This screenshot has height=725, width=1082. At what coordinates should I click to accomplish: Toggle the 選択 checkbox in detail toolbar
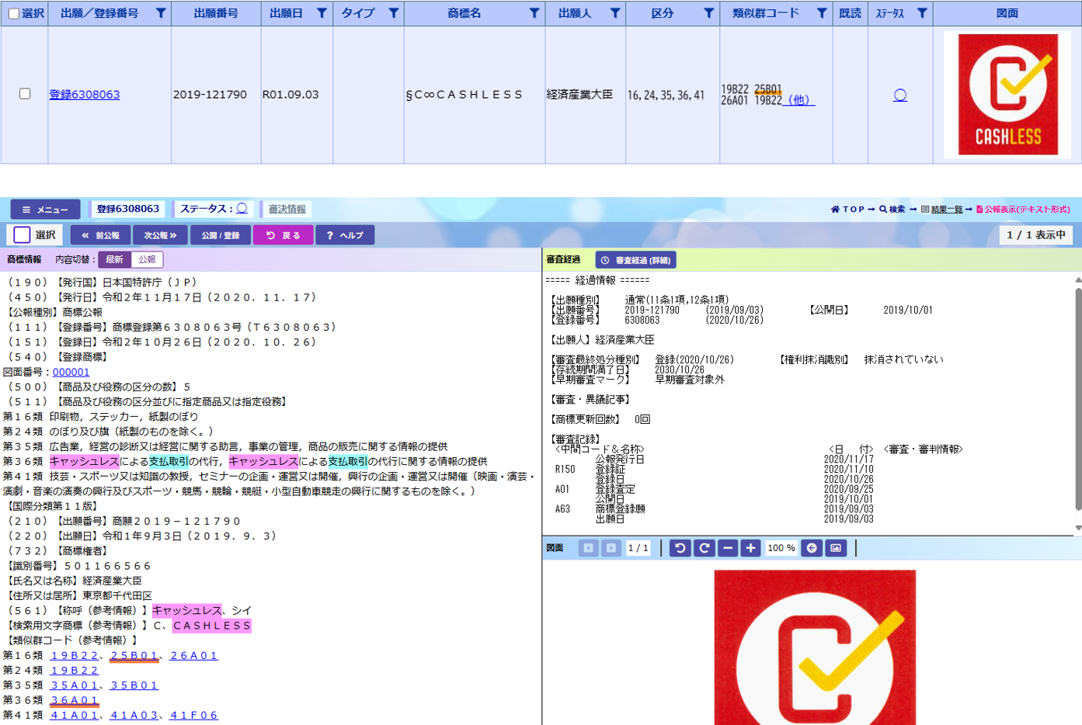(22, 234)
